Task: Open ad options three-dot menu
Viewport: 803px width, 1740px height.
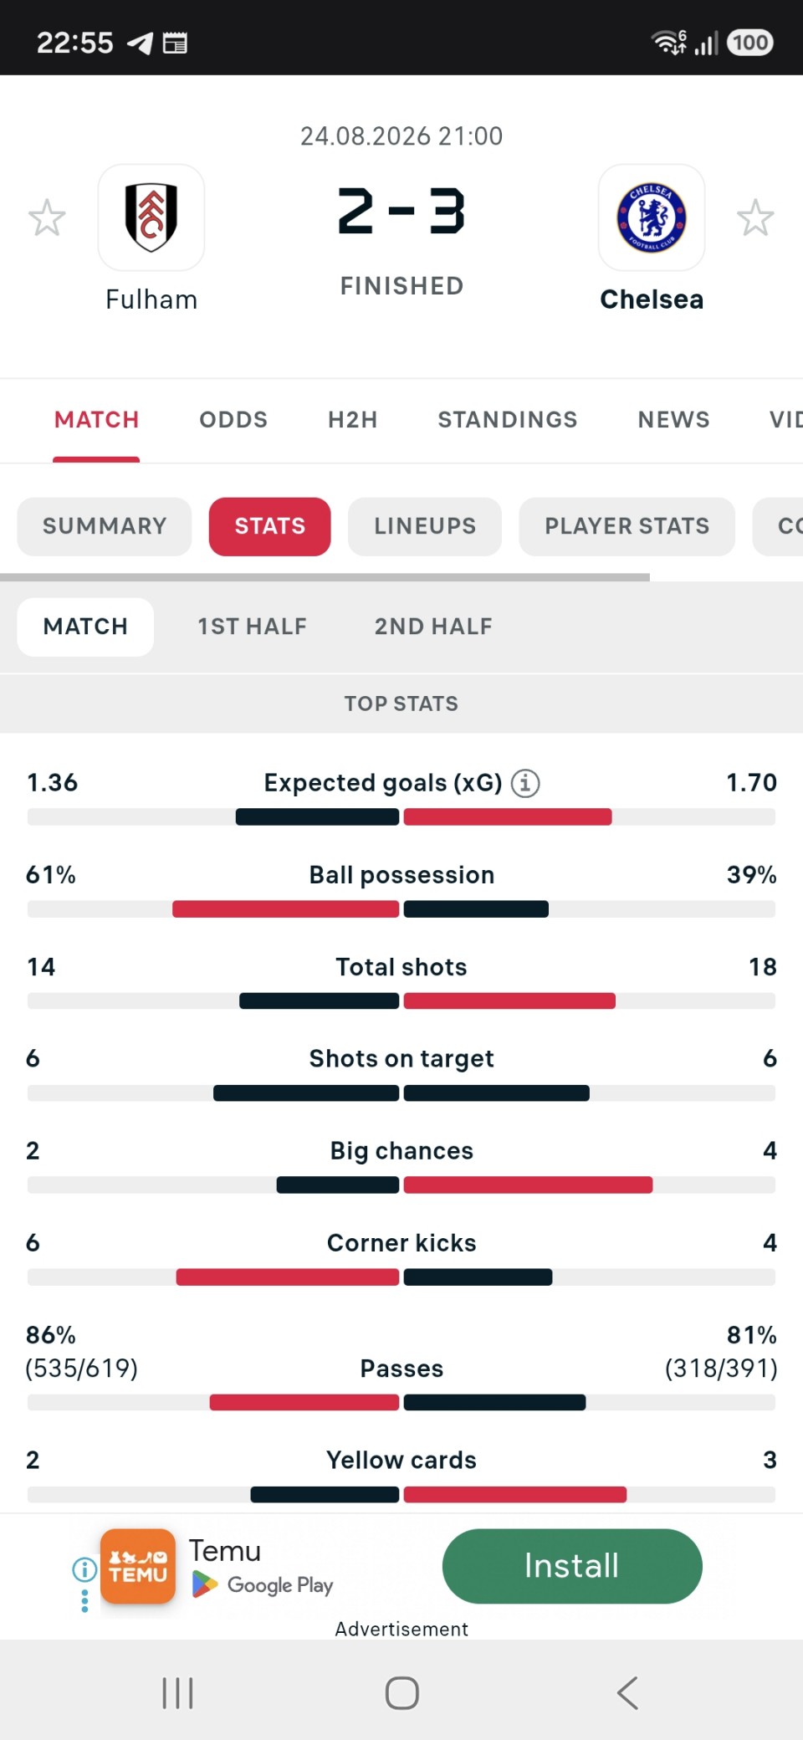Action: click(84, 1600)
